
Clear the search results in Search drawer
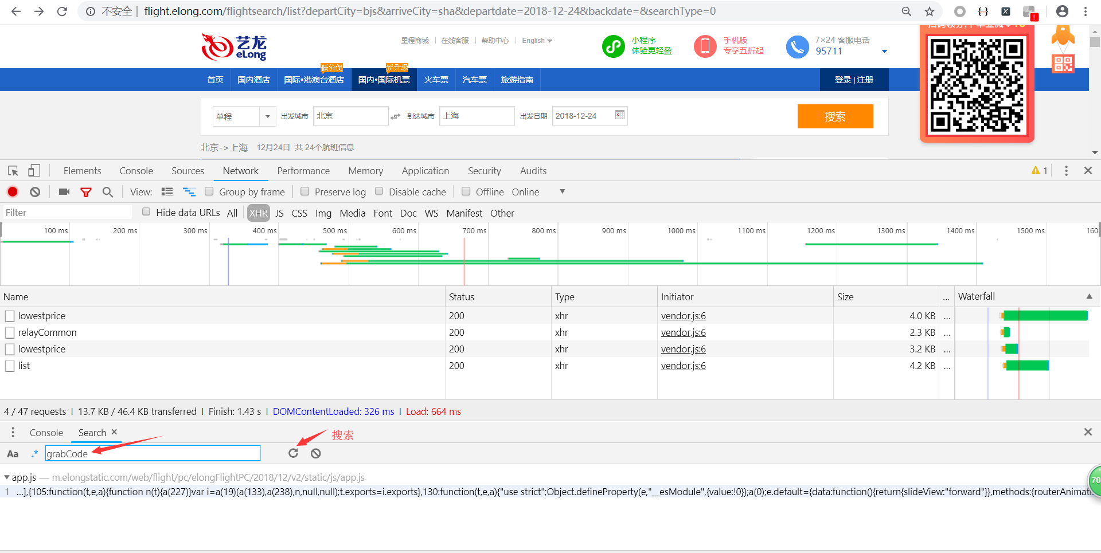pyautogui.click(x=316, y=453)
